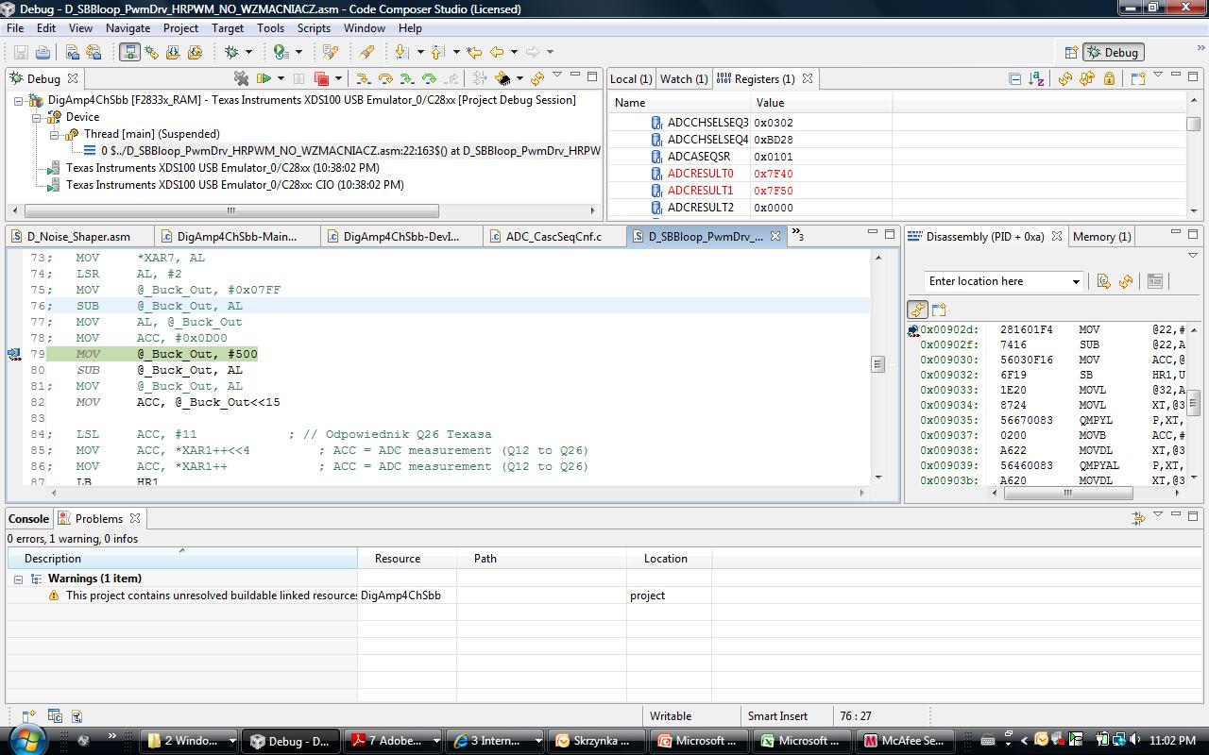
Task: Resume program execution
Action: tap(265, 77)
